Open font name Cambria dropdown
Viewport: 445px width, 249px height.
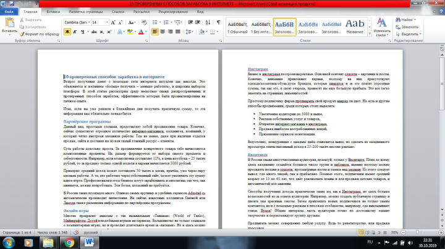point(89,22)
